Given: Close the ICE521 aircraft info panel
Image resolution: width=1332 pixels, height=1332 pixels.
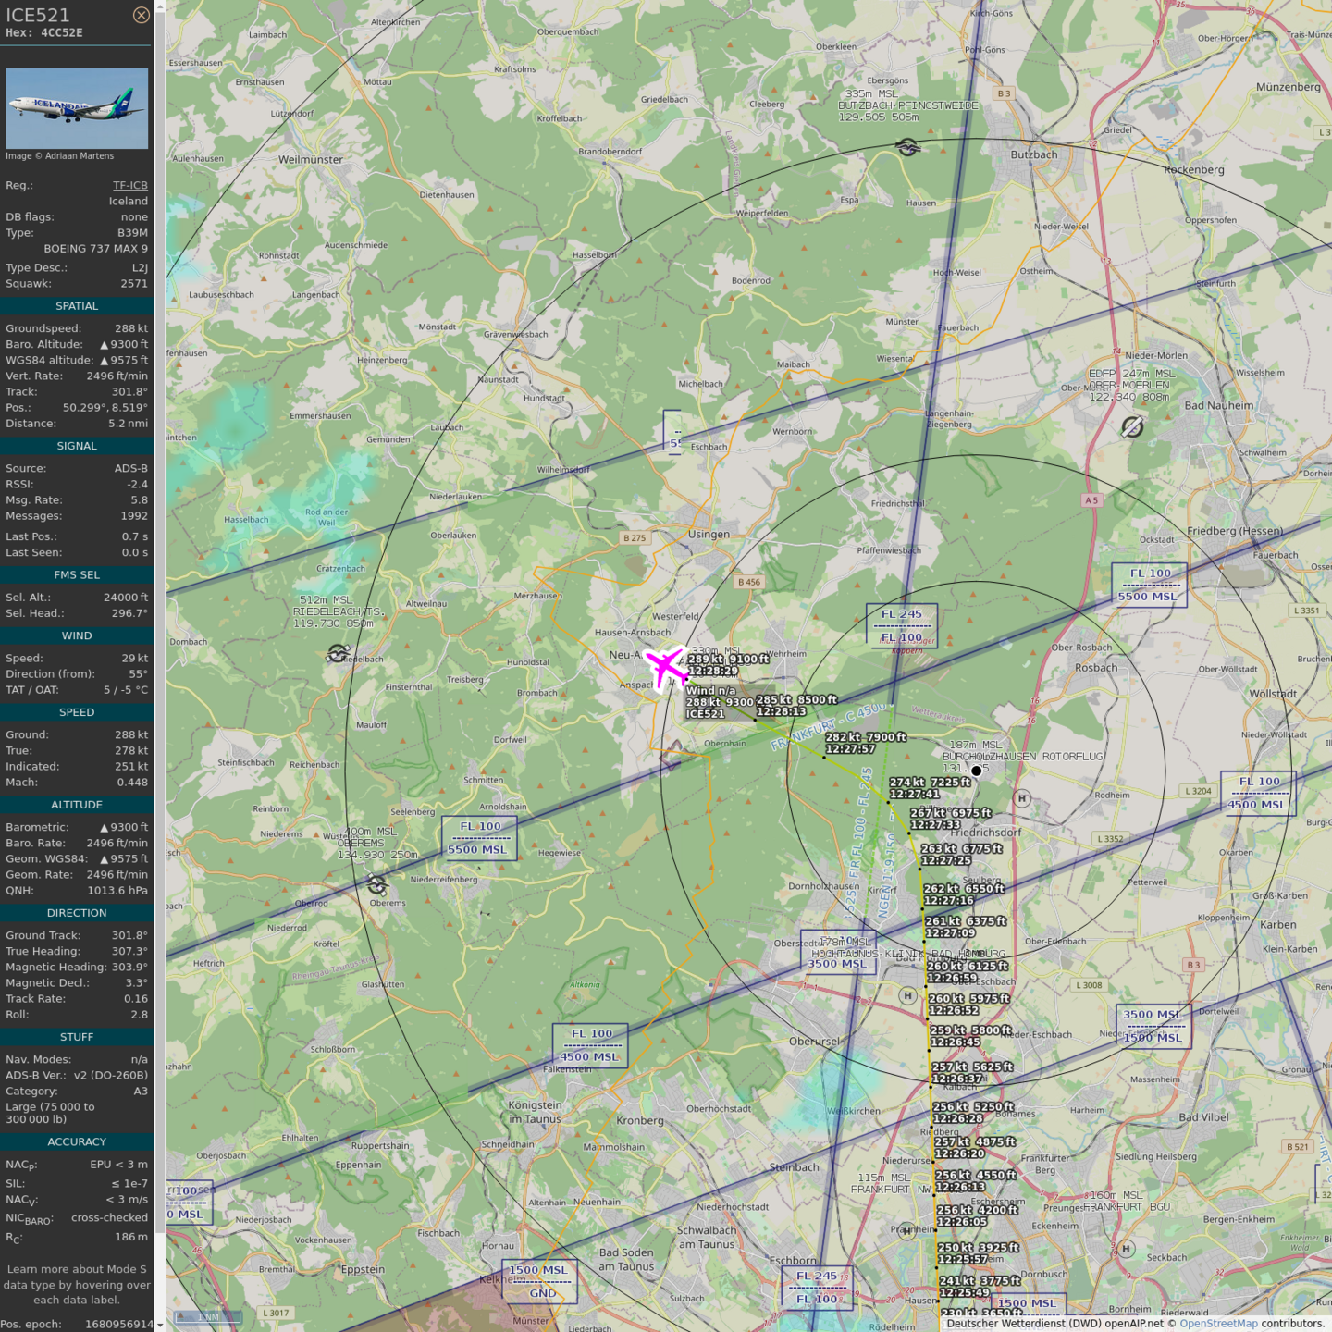Looking at the screenshot, I should [141, 15].
